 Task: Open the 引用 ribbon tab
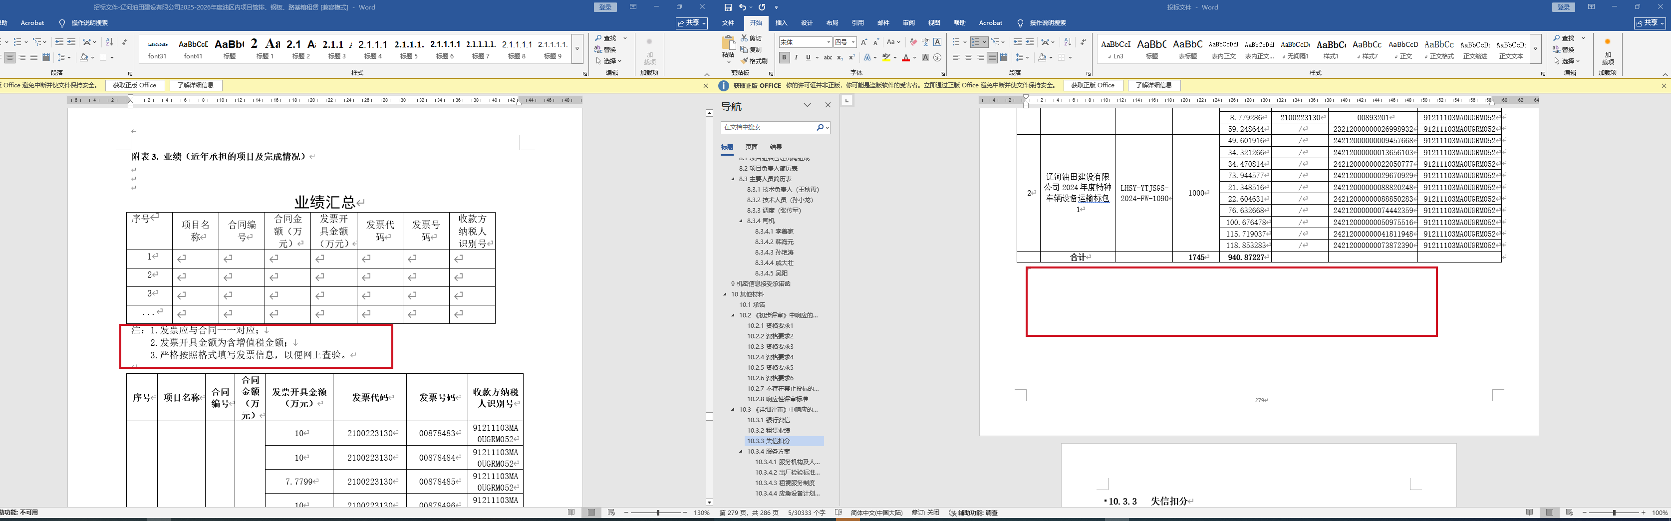[x=857, y=23]
